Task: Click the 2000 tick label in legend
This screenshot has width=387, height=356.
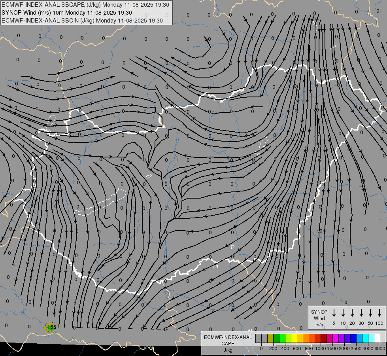Action: (x=344, y=348)
